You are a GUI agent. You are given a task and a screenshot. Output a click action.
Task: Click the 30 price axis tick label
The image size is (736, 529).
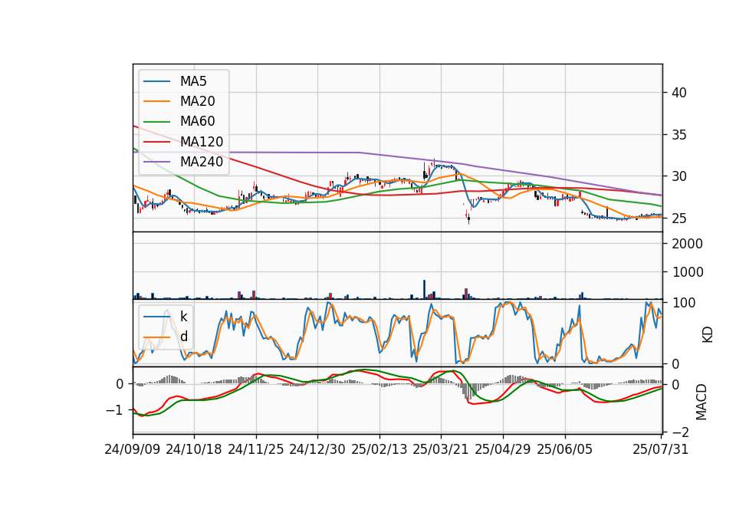click(x=679, y=176)
